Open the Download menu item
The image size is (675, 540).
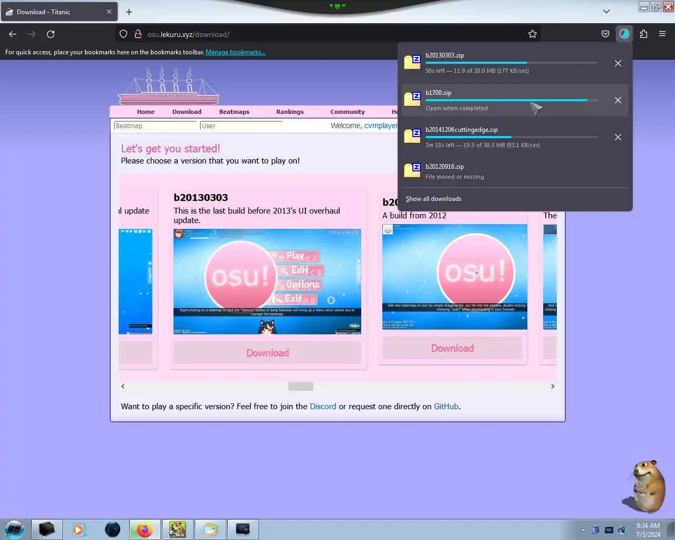coord(187,112)
